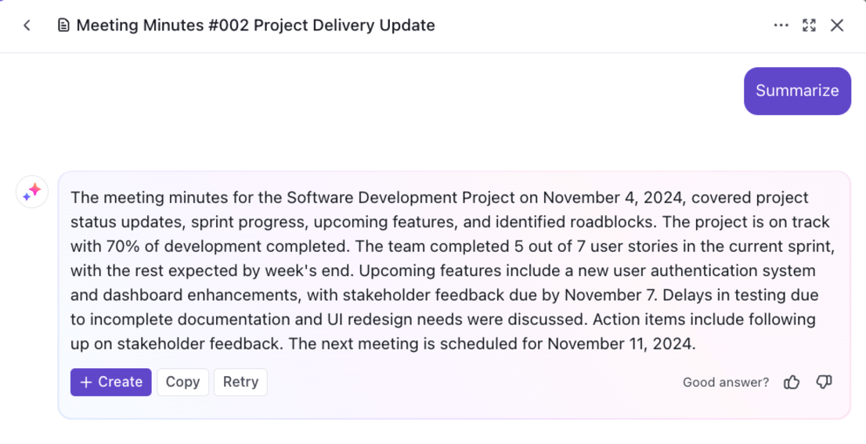Click the AI sparkle avatar icon
Image resolution: width=866 pixels, height=444 pixels.
(x=32, y=192)
